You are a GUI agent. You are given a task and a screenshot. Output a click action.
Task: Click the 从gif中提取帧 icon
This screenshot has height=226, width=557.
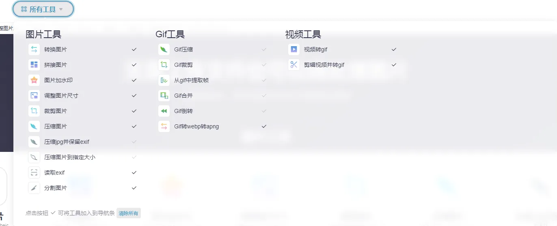point(164,80)
